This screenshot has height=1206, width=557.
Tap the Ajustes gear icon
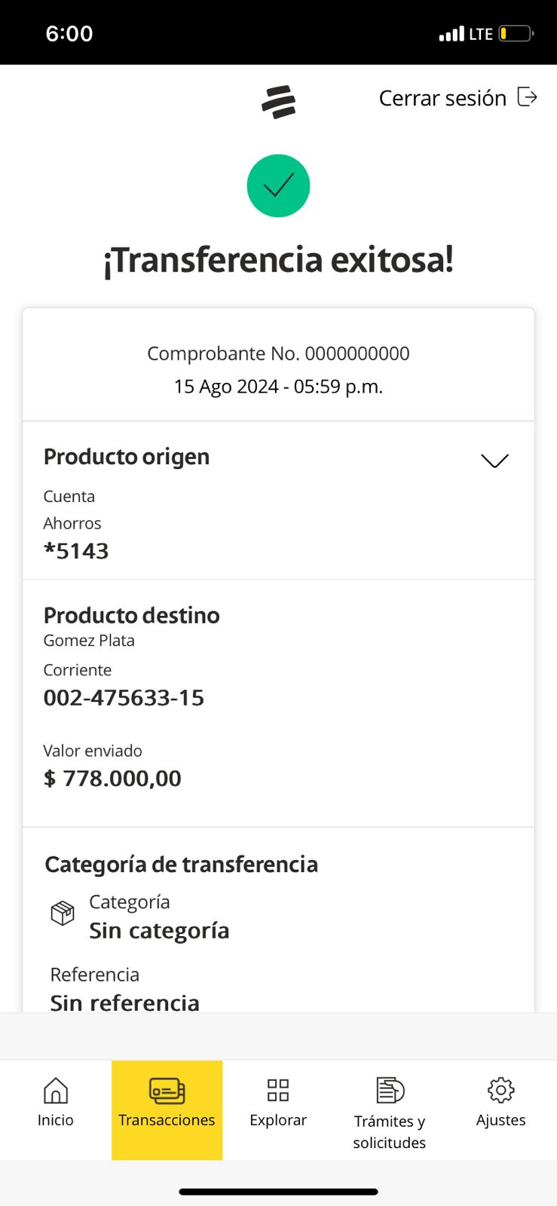click(x=500, y=1090)
